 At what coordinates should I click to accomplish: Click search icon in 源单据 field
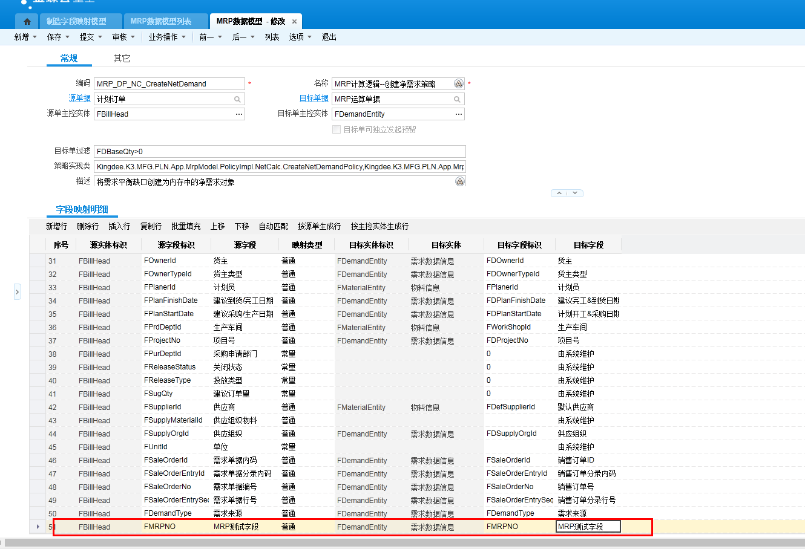(237, 99)
